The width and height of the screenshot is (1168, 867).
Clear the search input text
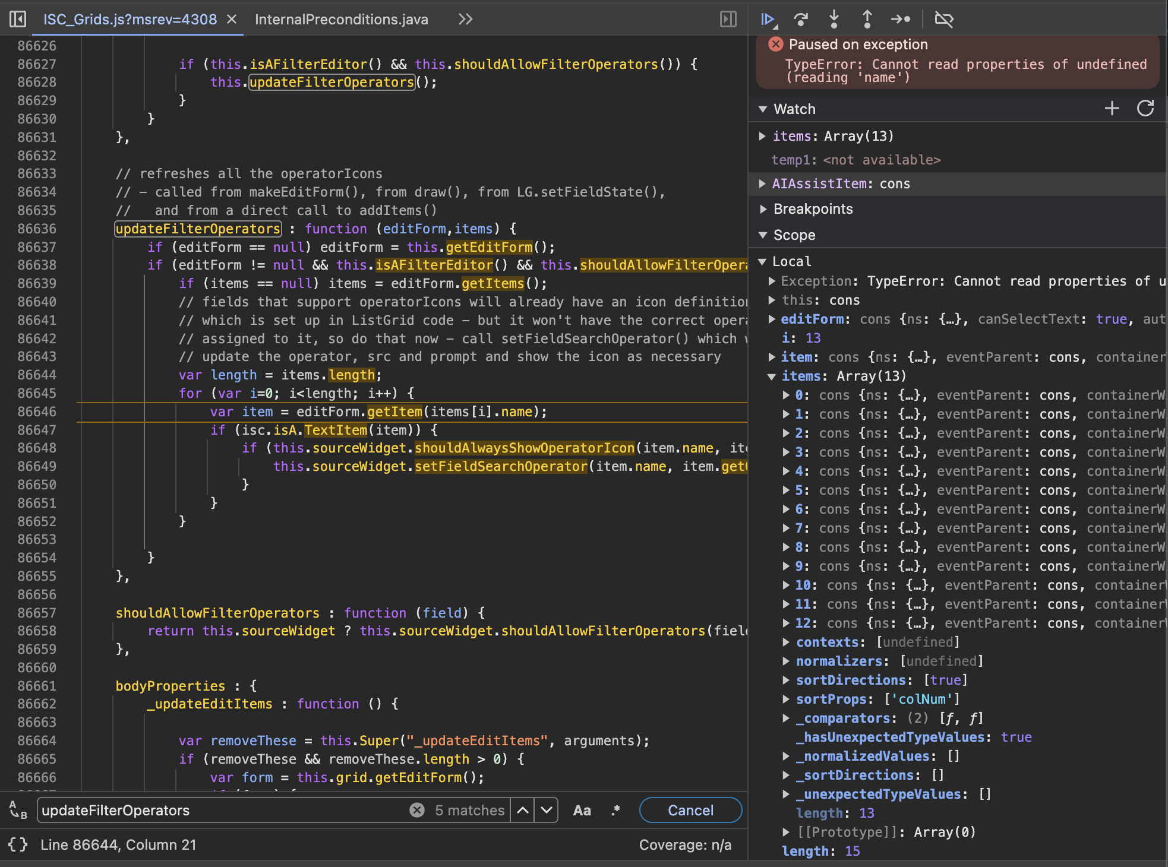[x=417, y=811]
